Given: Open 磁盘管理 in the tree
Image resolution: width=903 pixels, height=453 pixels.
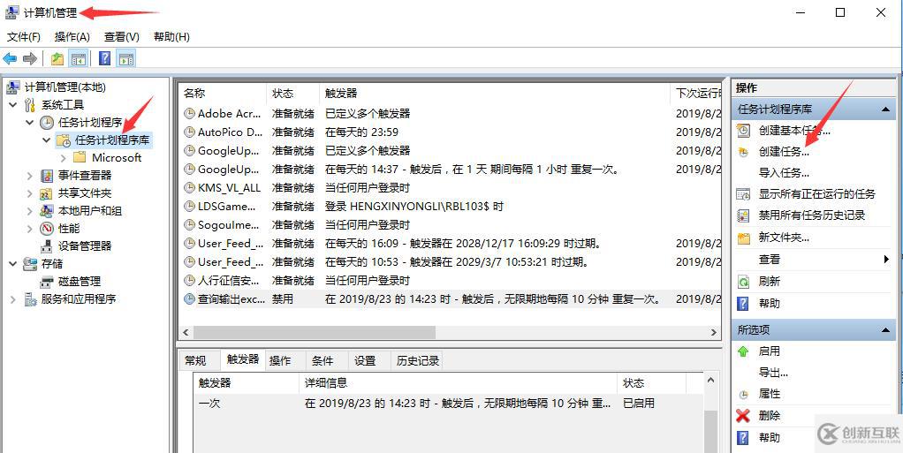Looking at the screenshot, I should click(80, 282).
